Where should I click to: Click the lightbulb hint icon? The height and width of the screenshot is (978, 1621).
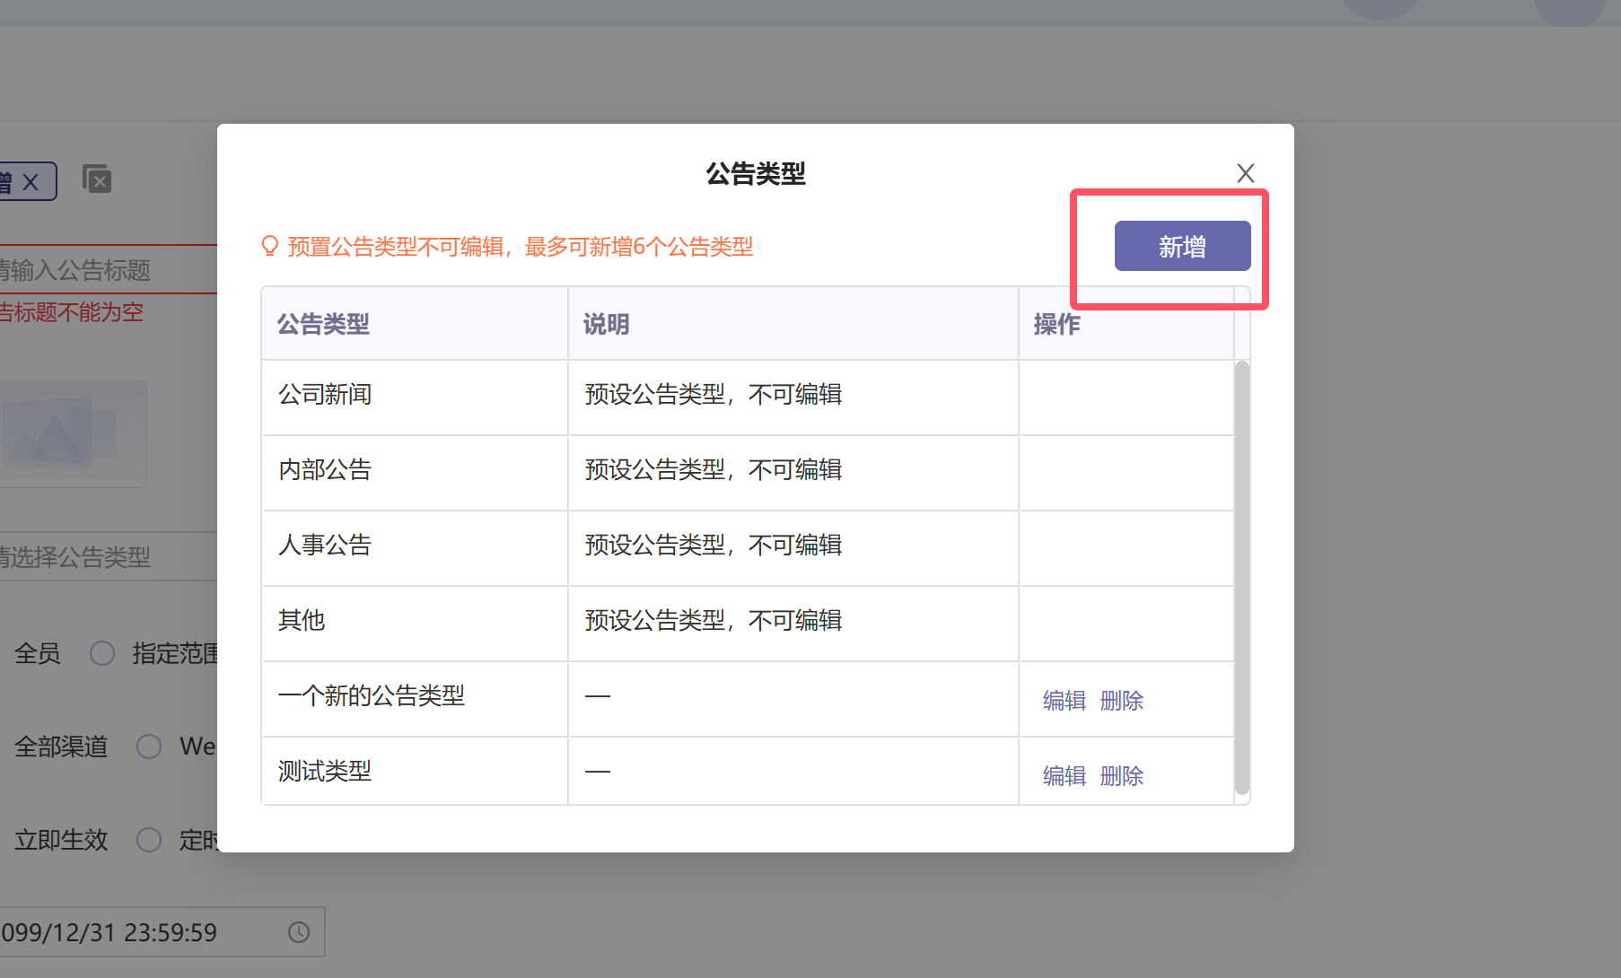pyautogui.click(x=269, y=246)
